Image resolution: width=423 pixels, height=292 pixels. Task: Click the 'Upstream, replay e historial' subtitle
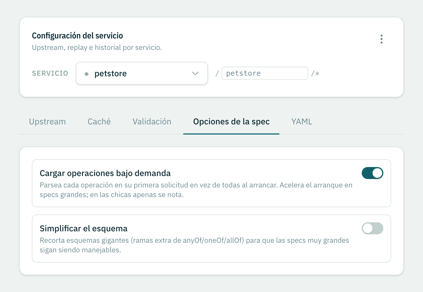[x=97, y=47]
